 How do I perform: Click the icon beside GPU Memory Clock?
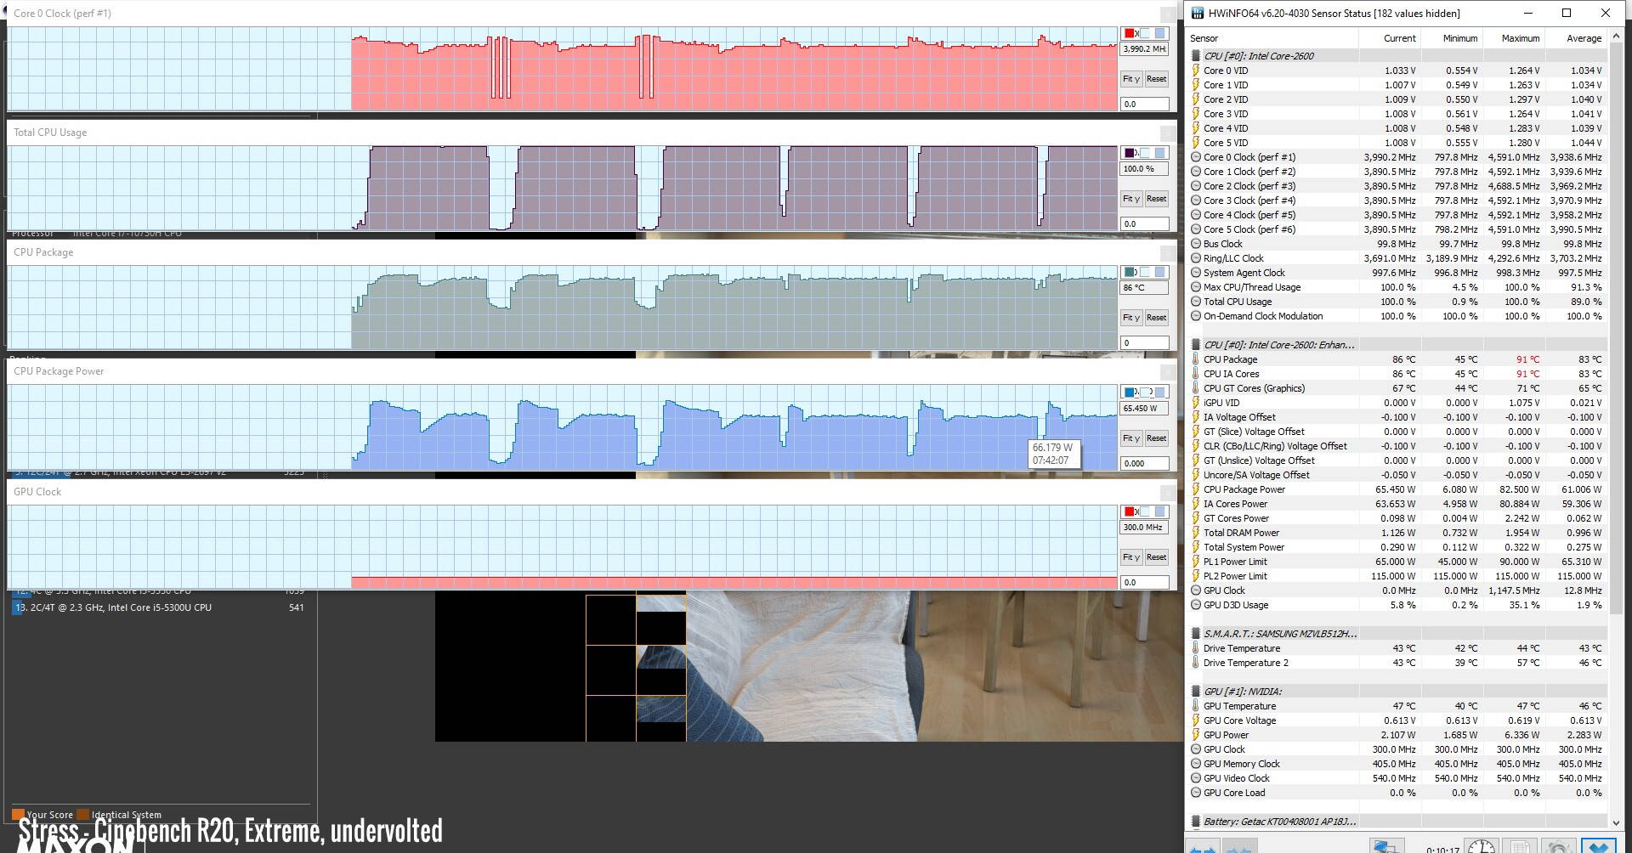[1196, 764]
